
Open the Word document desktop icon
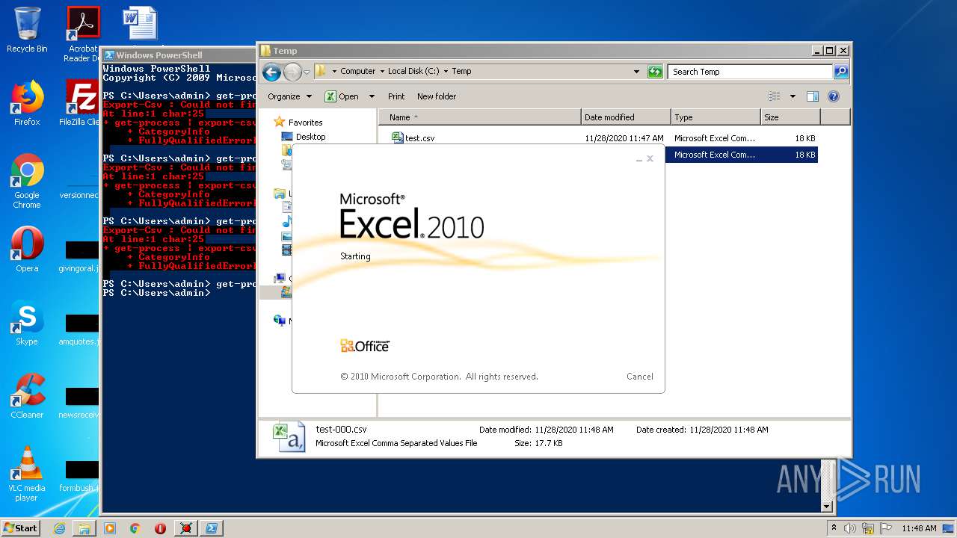(140, 22)
